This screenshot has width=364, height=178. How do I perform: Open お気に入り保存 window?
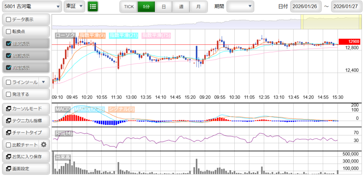[26, 156]
